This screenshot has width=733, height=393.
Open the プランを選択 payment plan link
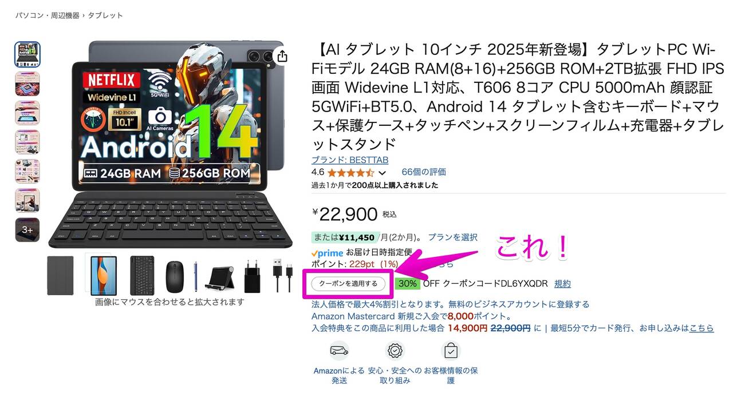(x=453, y=237)
